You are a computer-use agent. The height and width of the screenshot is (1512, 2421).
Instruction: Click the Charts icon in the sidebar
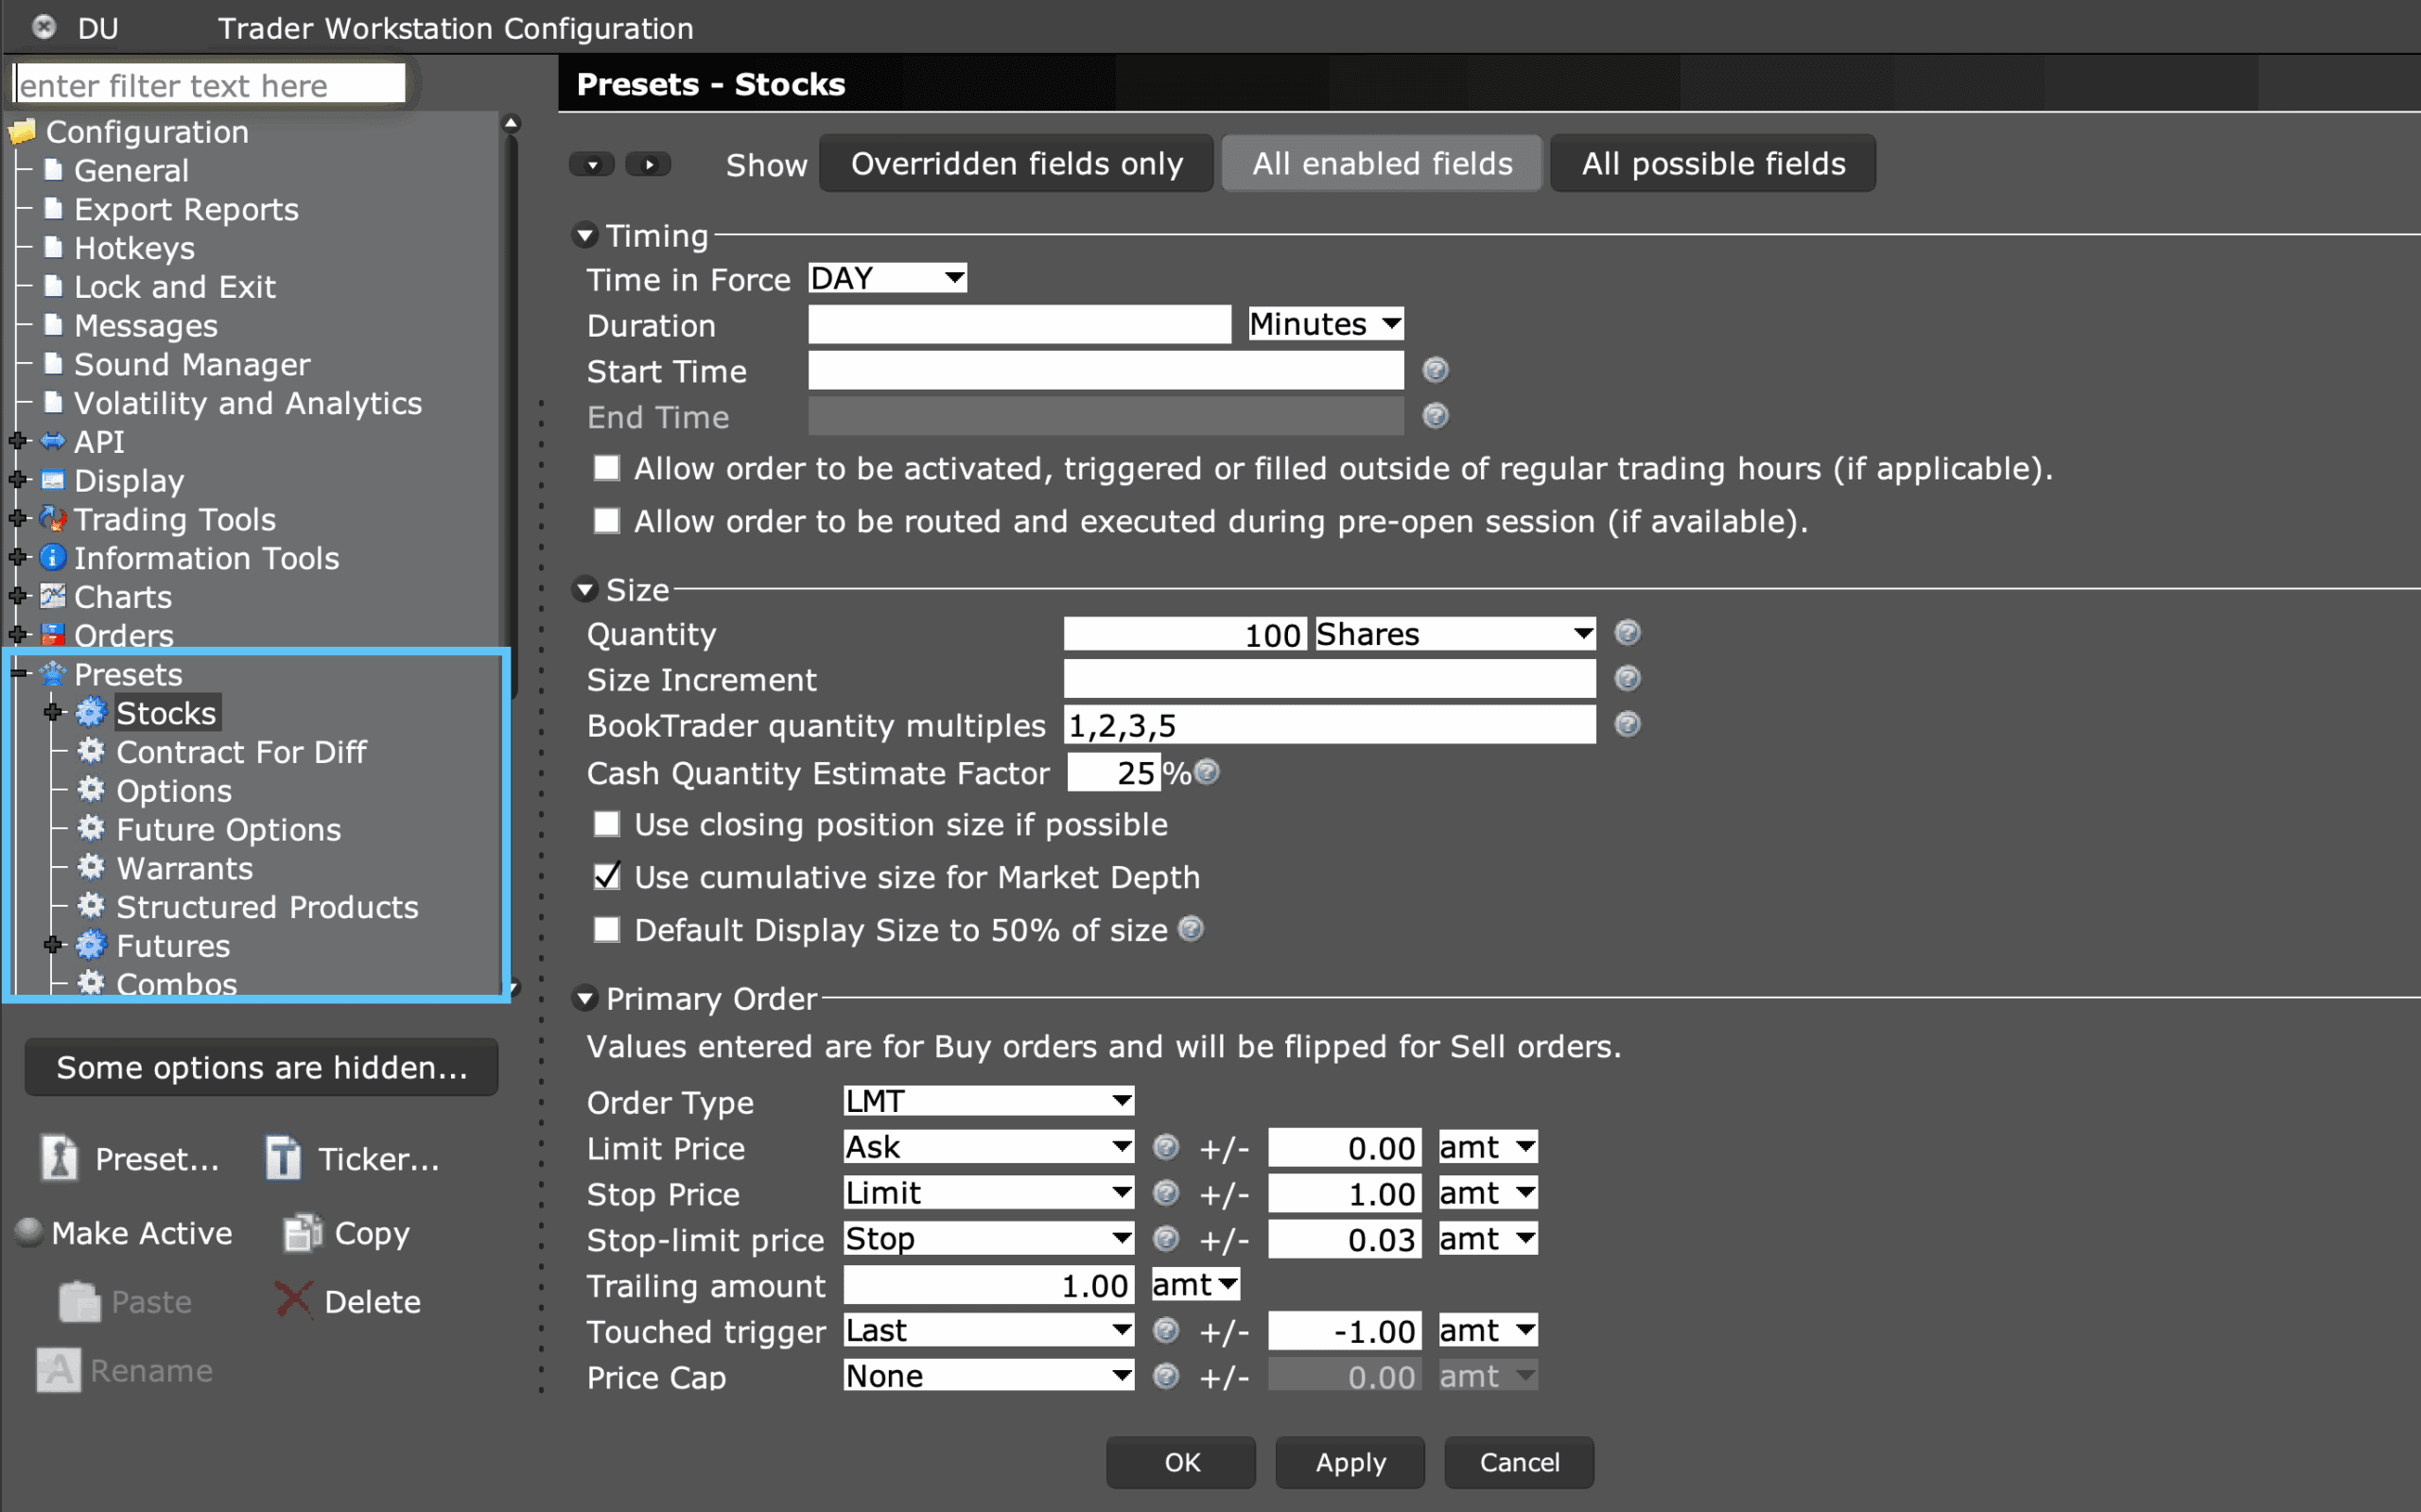[x=53, y=596]
